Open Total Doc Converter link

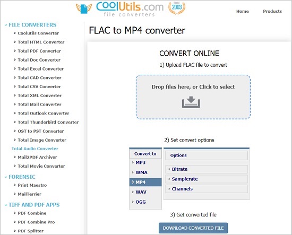click(x=39, y=60)
